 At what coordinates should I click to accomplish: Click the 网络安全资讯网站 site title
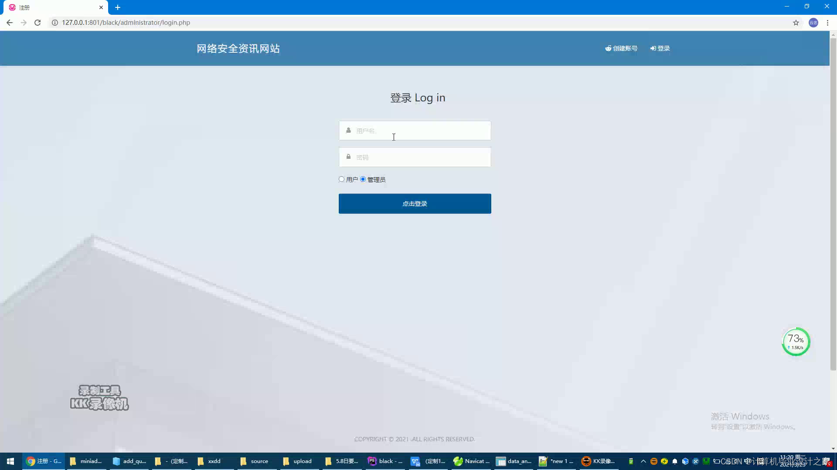point(238,49)
